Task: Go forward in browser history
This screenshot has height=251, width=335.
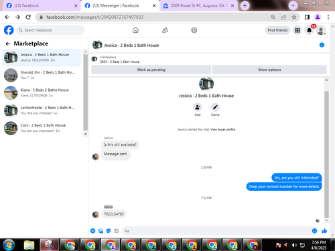Action: 17,17
